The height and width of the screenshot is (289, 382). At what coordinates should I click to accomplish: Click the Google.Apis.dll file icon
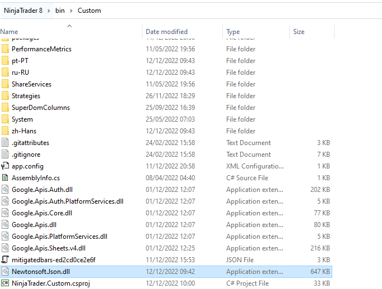click(5, 224)
